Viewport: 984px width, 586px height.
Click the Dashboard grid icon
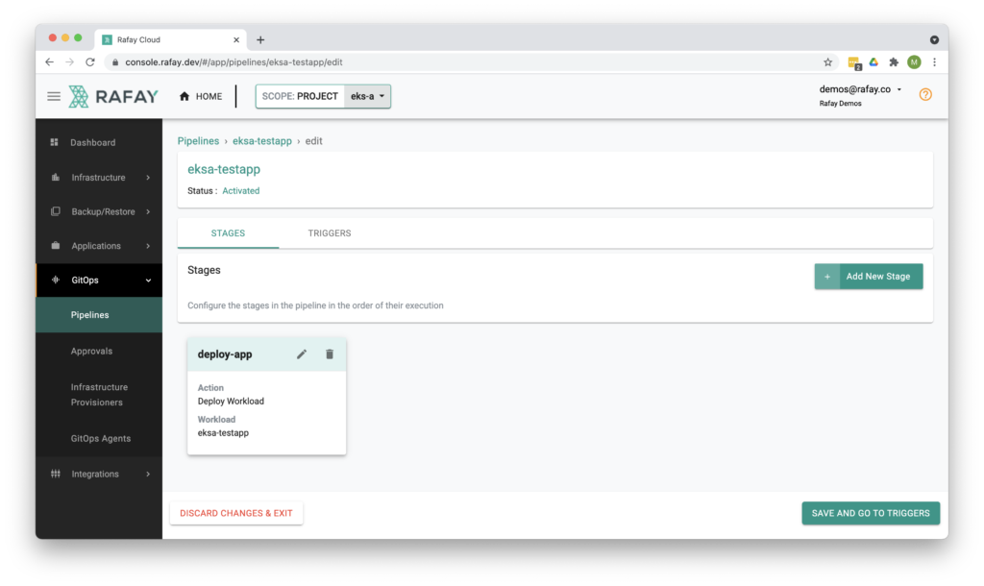[55, 142]
